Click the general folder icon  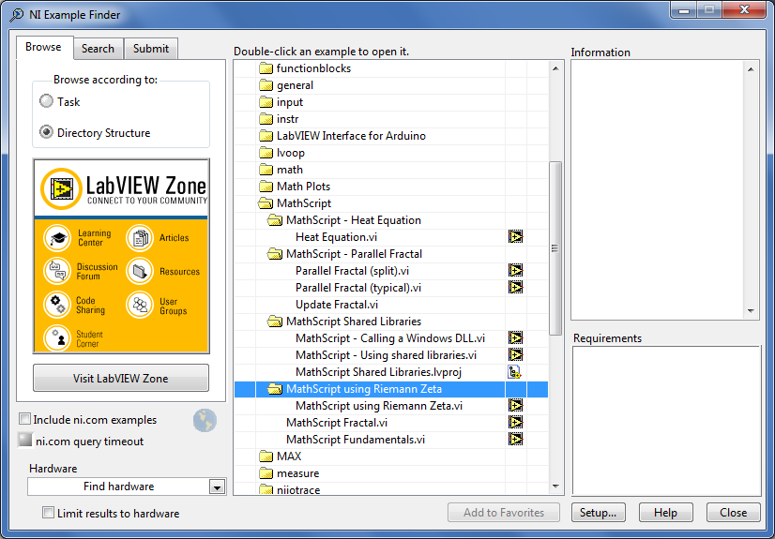[266, 85]
